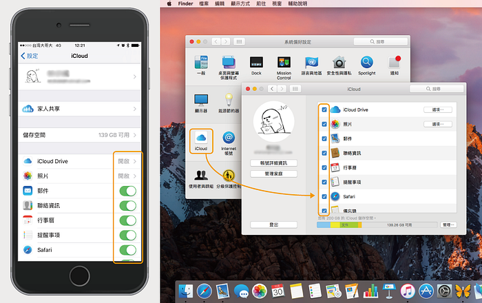Open 使用者與群組 preferences icon
The image size is (482, 303).
click(x=201, y=176)
